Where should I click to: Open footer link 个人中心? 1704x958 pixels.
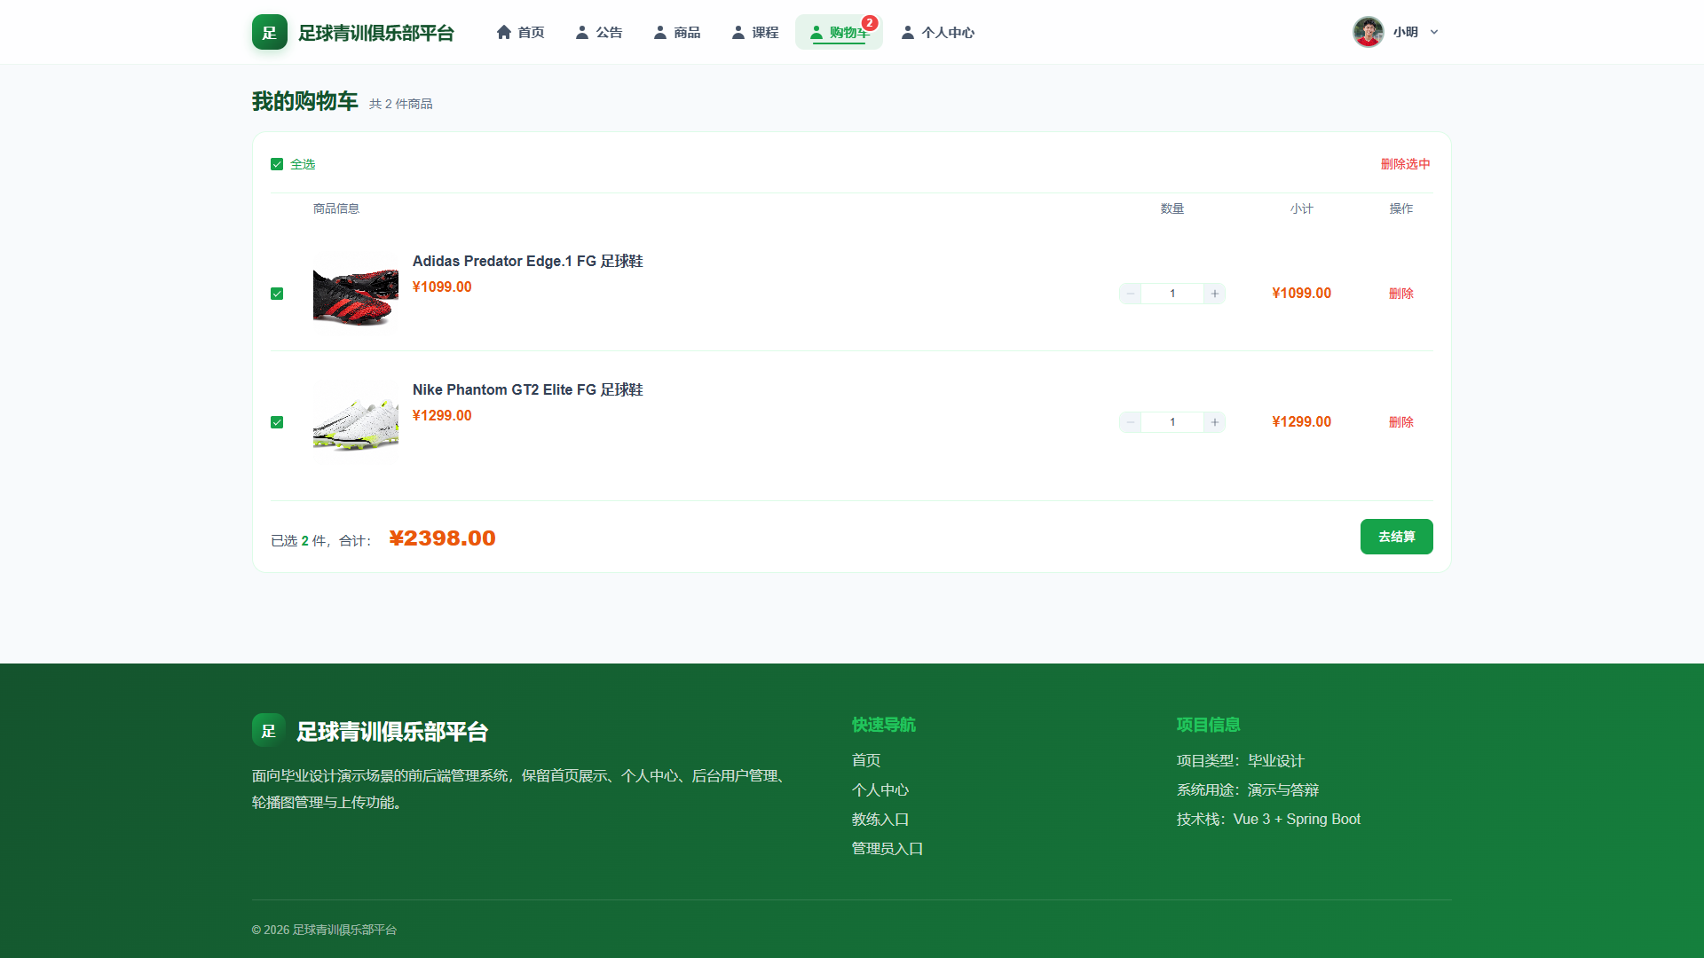[880, 789]
